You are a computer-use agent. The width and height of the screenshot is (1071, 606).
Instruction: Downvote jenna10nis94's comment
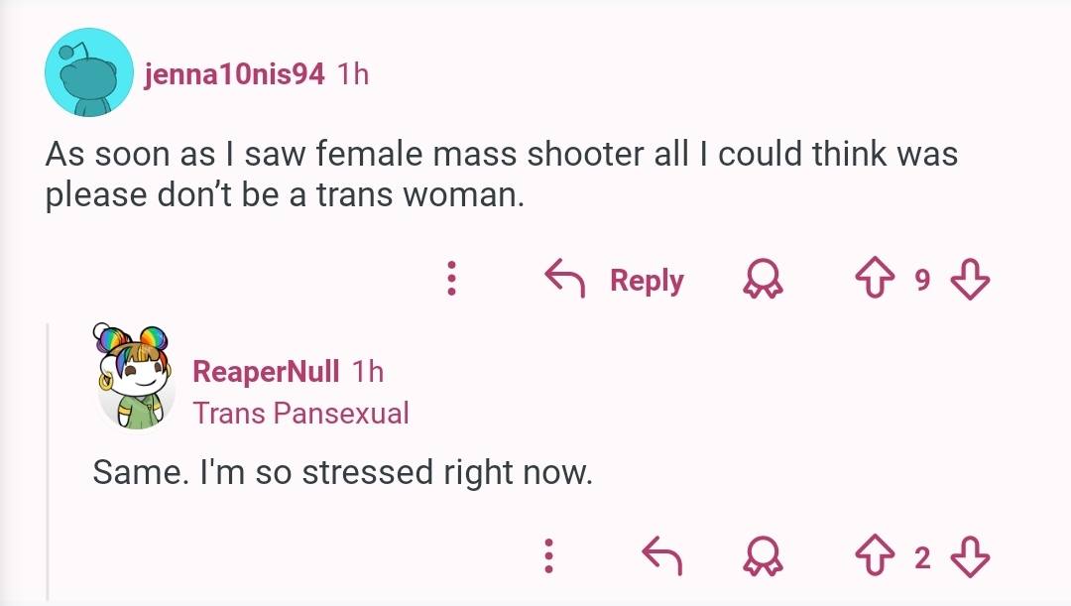(970, 280)
